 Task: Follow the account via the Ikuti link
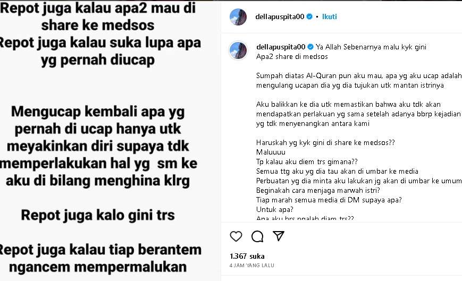(329, 17)
